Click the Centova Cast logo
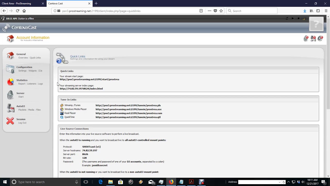330x186 pixels. coord(20,27)
